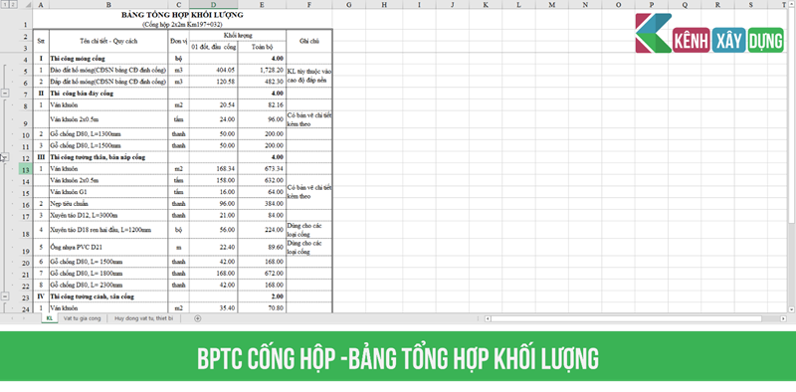Select the Khối lượng header cell

[x=238, y=35]
